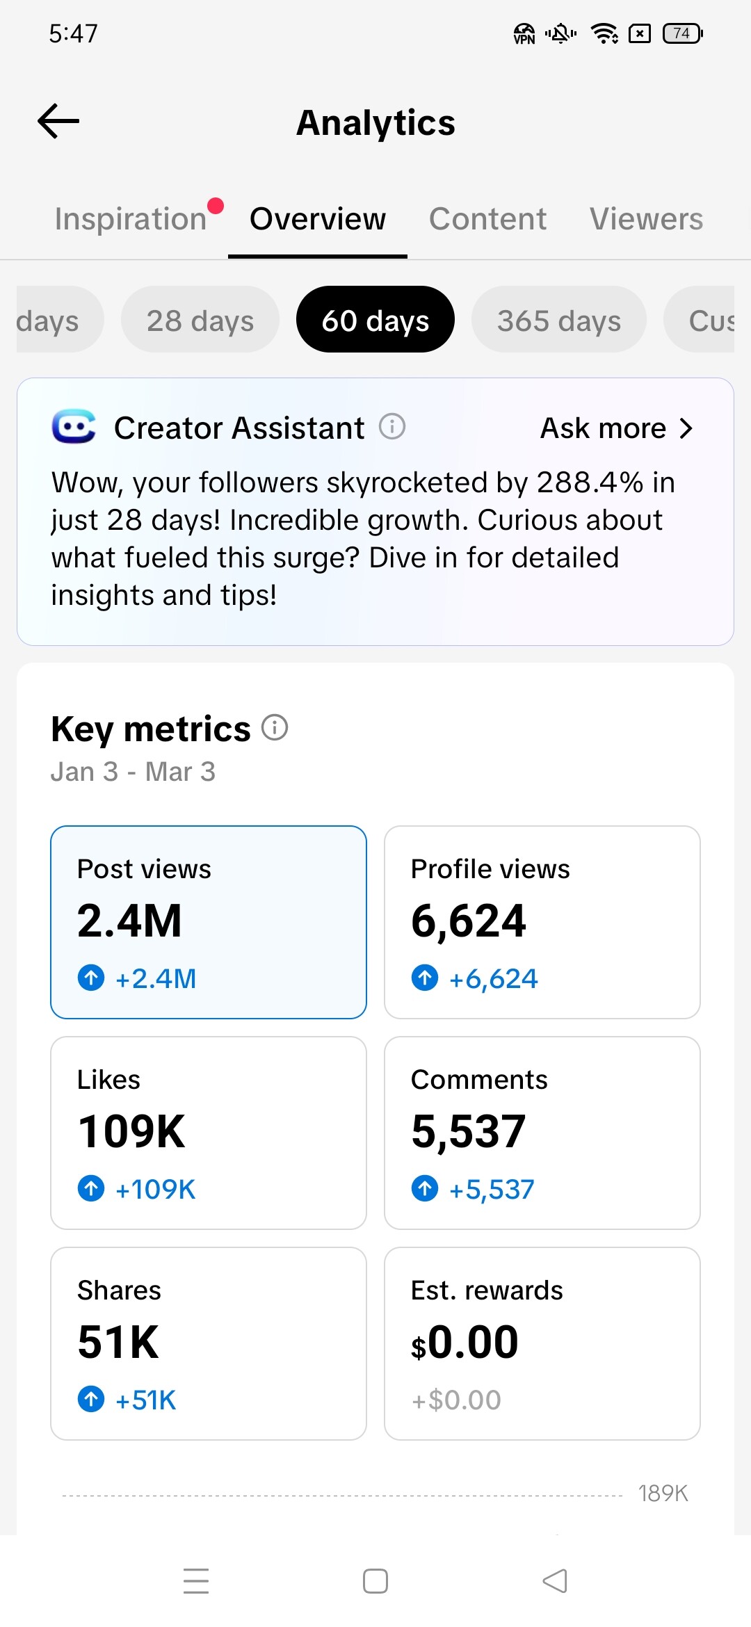Switch to the Inspiration tab
Image resolution: width=751 pixels, height=1627 pixels.
[131, 219]
